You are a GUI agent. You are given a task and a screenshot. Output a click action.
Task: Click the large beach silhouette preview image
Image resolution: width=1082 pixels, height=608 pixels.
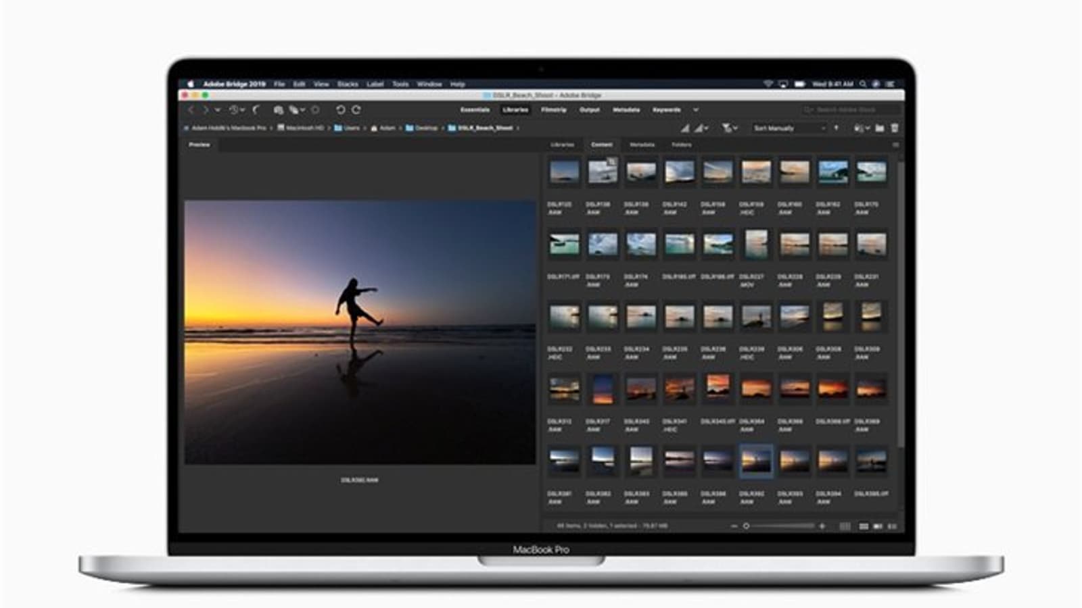point(360,332)
